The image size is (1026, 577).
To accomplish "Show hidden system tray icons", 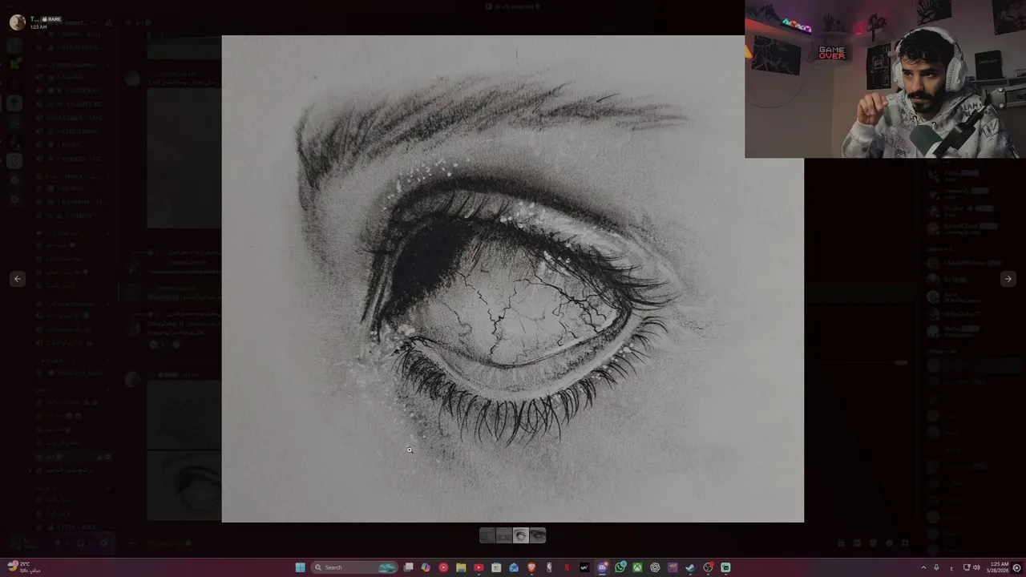I will click(923, 567).
